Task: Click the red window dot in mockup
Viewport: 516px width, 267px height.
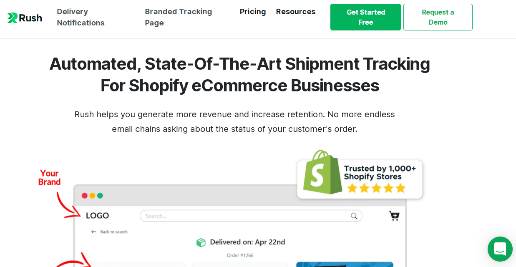Action: click(x=85, y=196)
